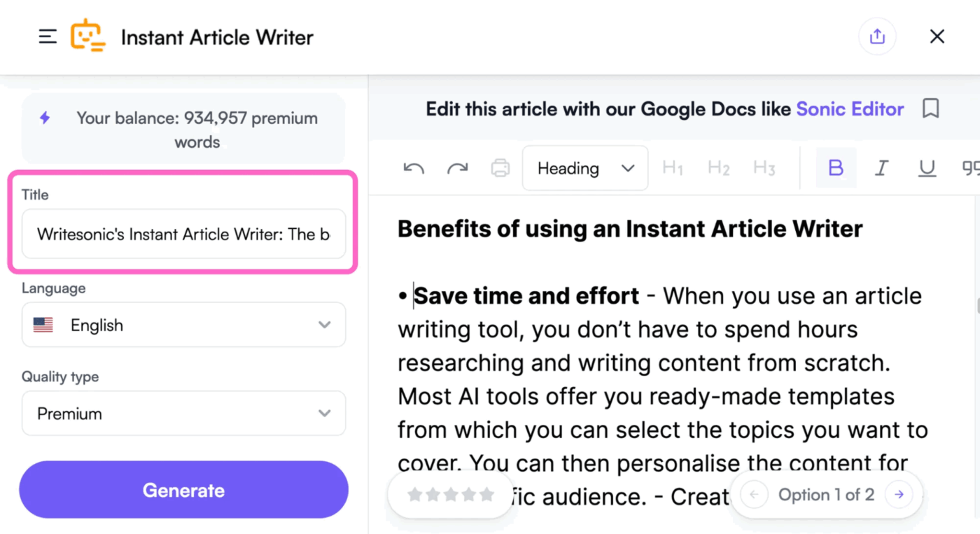Toggle bold text formatting
The image size is (980, 534).
835,168
